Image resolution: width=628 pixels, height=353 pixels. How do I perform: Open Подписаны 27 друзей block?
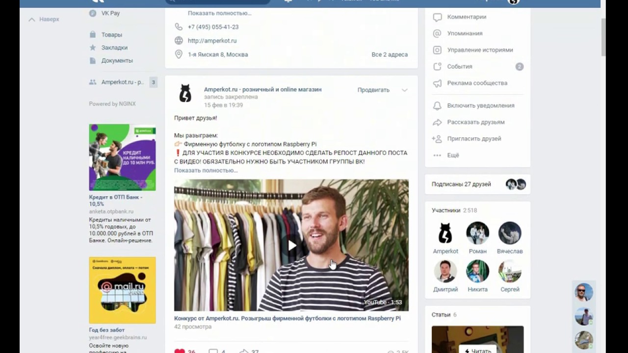[x=477, y=184]
